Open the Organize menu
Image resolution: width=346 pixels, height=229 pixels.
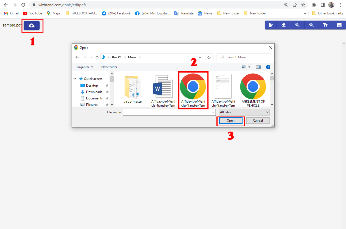pos(85,67)
